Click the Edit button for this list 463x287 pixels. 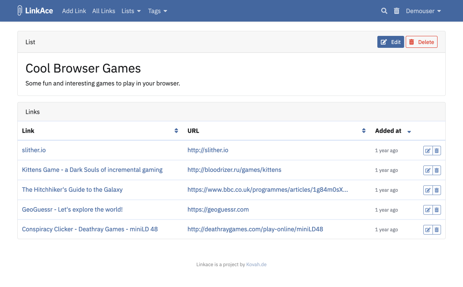[390, 42]
